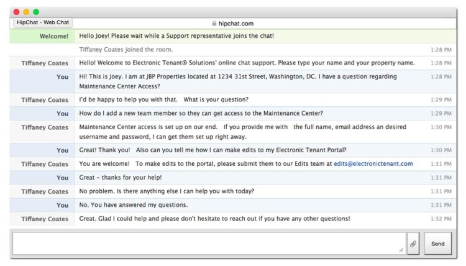Click the green Welcome! label
Image resolution: width=466 pixels, height=266 pixels.
54,36
